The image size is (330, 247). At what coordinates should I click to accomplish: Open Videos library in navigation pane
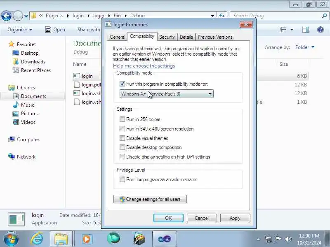24,122
